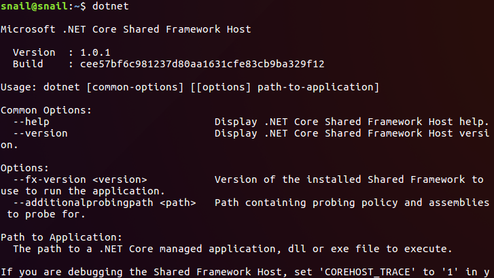Click the 'COREHOST_TRACE' text

(x=368, y=272)
